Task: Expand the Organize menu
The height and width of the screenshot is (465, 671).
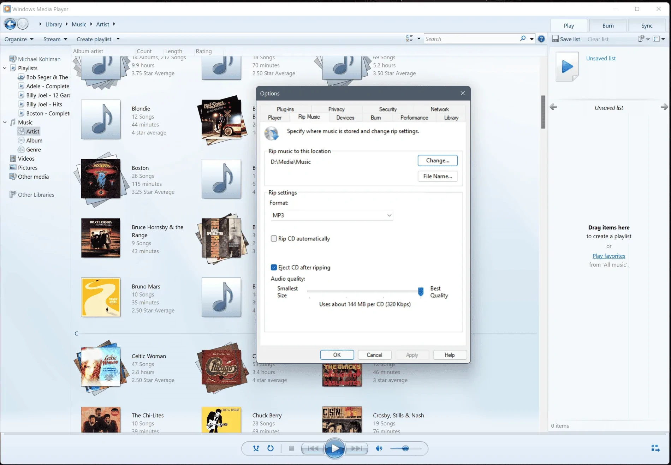Action: pyautogui.click(x=19, y=39)
